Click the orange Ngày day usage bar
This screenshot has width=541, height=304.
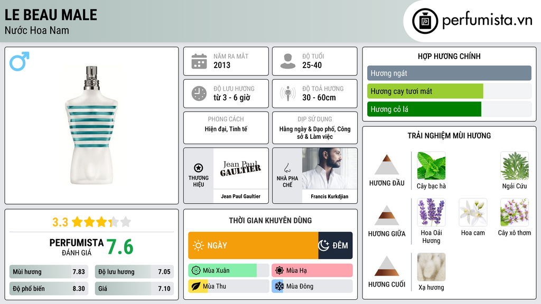pyautogui.click(x=253, y=245)
